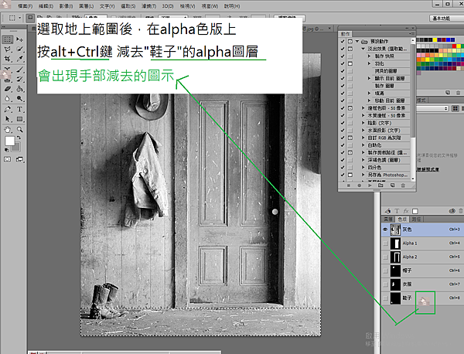Screen dimensions: 464x354
Task: Select the Horizontal Type tool
Action: pyautogui.click(x=19, y=110)
